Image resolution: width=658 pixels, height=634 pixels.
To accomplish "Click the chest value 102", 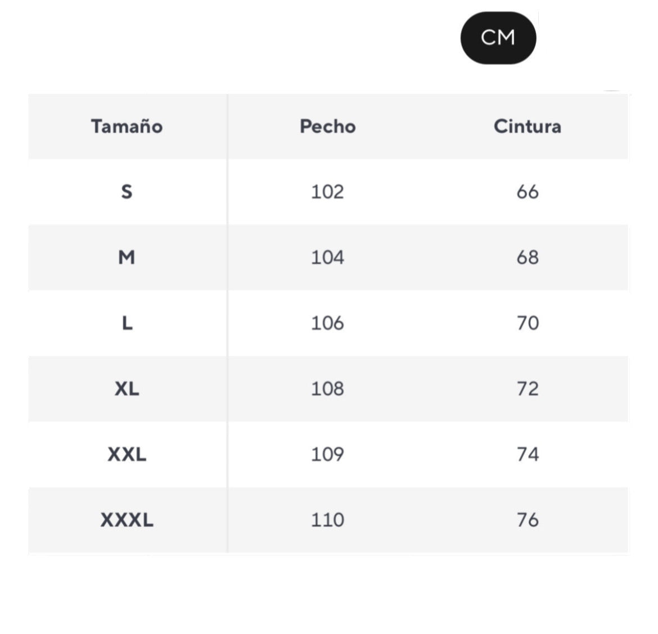I will click(327, 192).
